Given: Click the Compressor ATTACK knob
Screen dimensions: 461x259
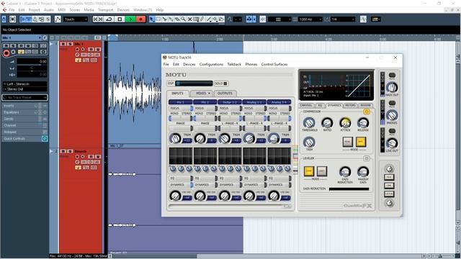Looking at the screenshot, I should pos(345,123).
